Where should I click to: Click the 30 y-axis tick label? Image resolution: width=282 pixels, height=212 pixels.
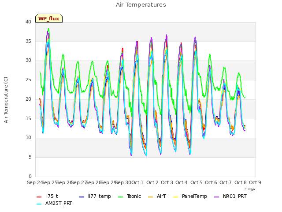[x=28, y=61]
